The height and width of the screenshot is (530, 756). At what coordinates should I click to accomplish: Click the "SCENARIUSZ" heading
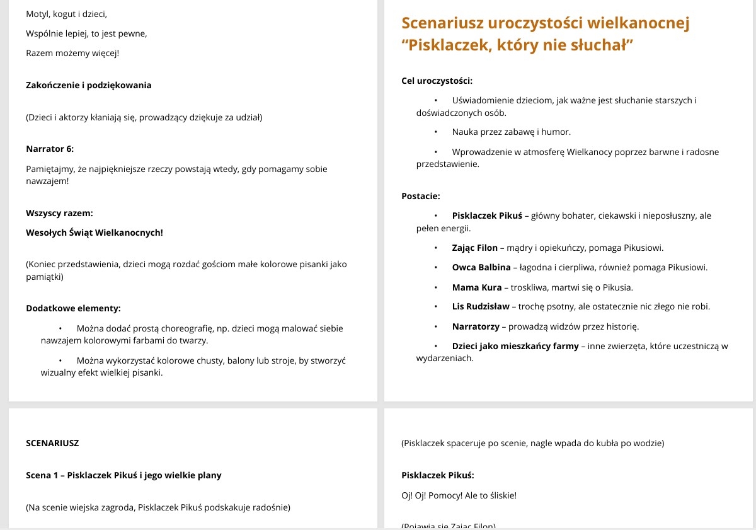(x=52, y=443)
